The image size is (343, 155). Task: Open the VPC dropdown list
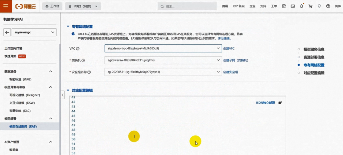[218, 49]
